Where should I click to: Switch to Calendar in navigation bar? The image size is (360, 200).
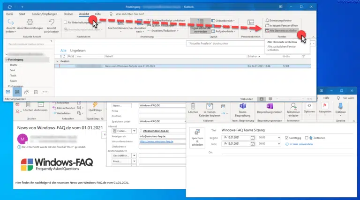pyautogui.click(x=17, y=92)
